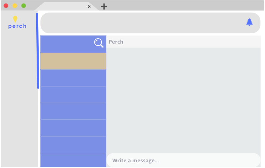Screen dimensions: 265x168
Task: Click the "Perch" chat header title
Action: 116,42
